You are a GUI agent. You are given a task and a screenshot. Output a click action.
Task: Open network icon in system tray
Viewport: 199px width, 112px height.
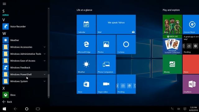pos(172,109)
